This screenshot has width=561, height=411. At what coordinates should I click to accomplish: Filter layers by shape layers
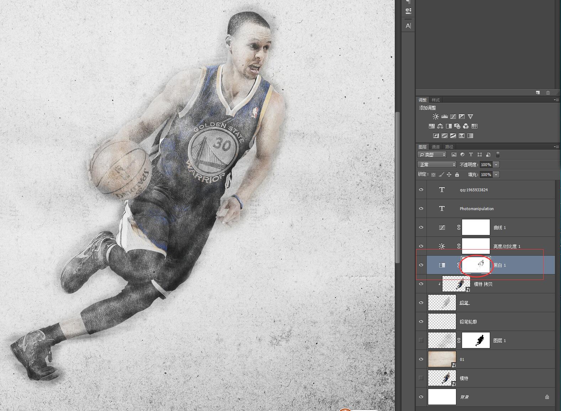479,155
